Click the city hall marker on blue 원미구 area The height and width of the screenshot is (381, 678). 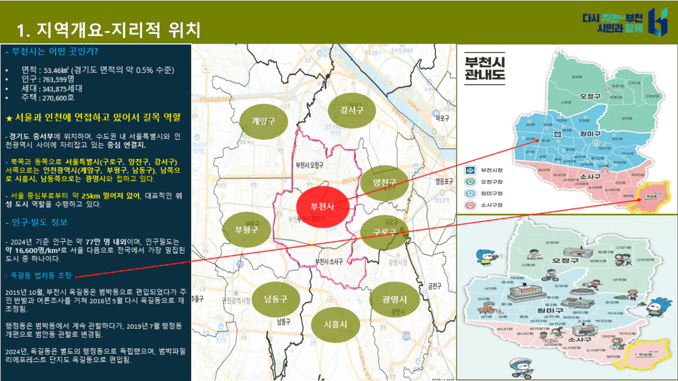click(557, 135)
